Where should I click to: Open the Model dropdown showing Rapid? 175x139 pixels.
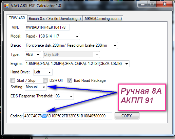(x=52, y=36)
